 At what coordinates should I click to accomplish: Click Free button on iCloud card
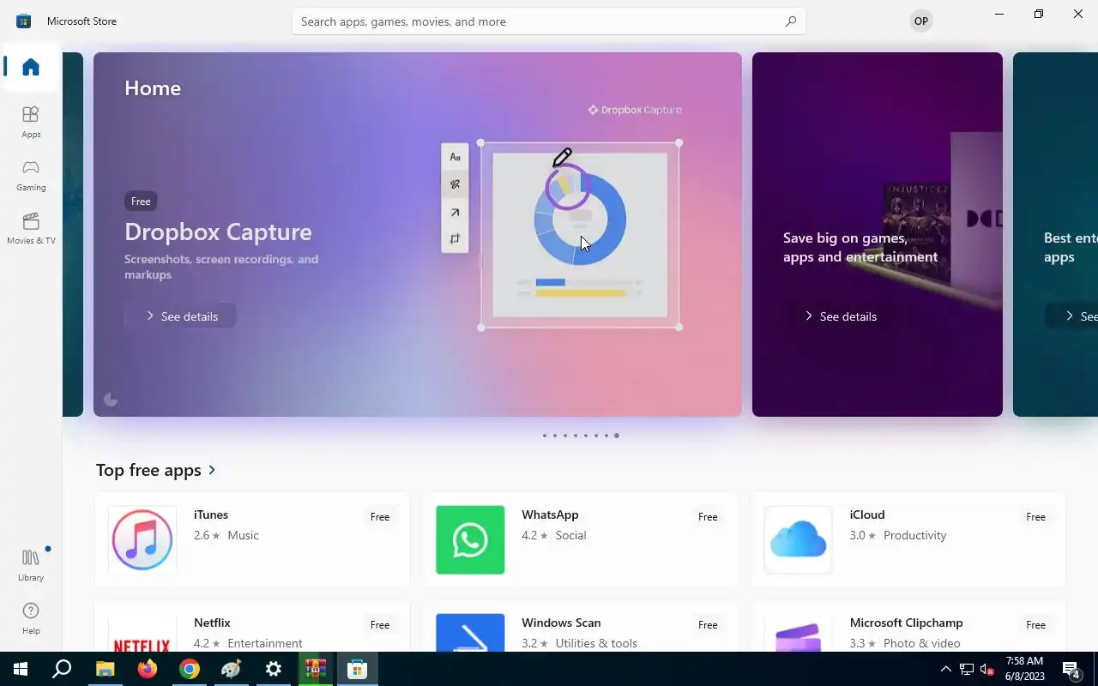(x=1036, y=517)
